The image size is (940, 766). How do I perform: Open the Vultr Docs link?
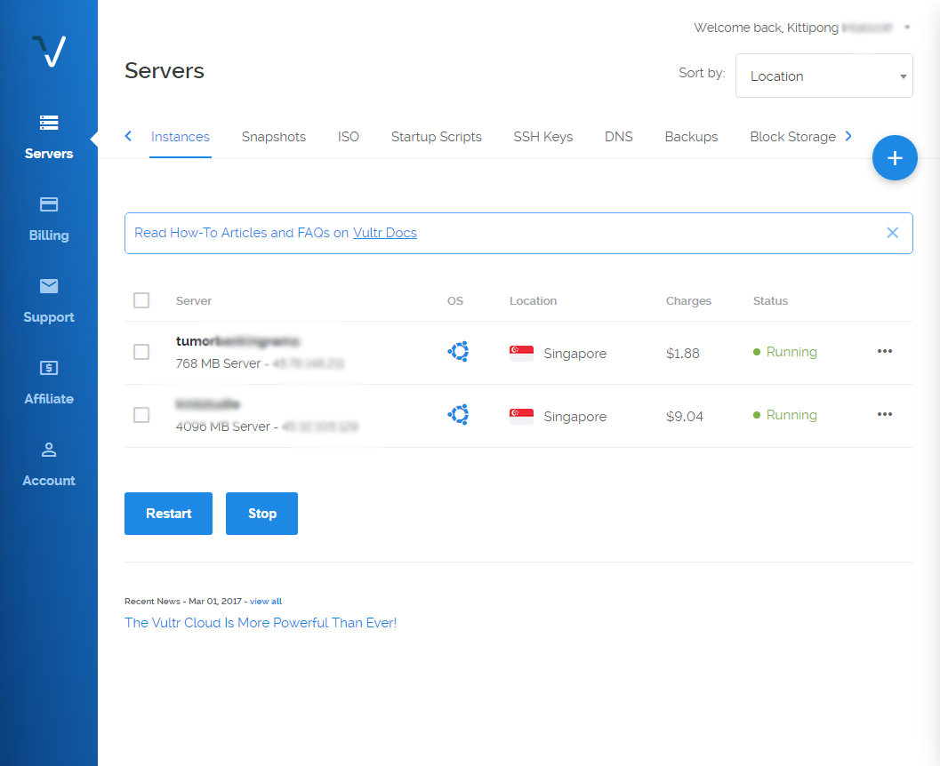point(384,233)
